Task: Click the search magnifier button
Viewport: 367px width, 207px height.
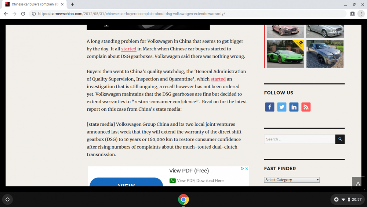Action: (x=340, y=139)
